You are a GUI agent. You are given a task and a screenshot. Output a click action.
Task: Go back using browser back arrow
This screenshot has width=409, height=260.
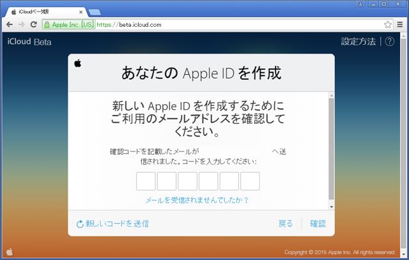click(x=10, y=24)
